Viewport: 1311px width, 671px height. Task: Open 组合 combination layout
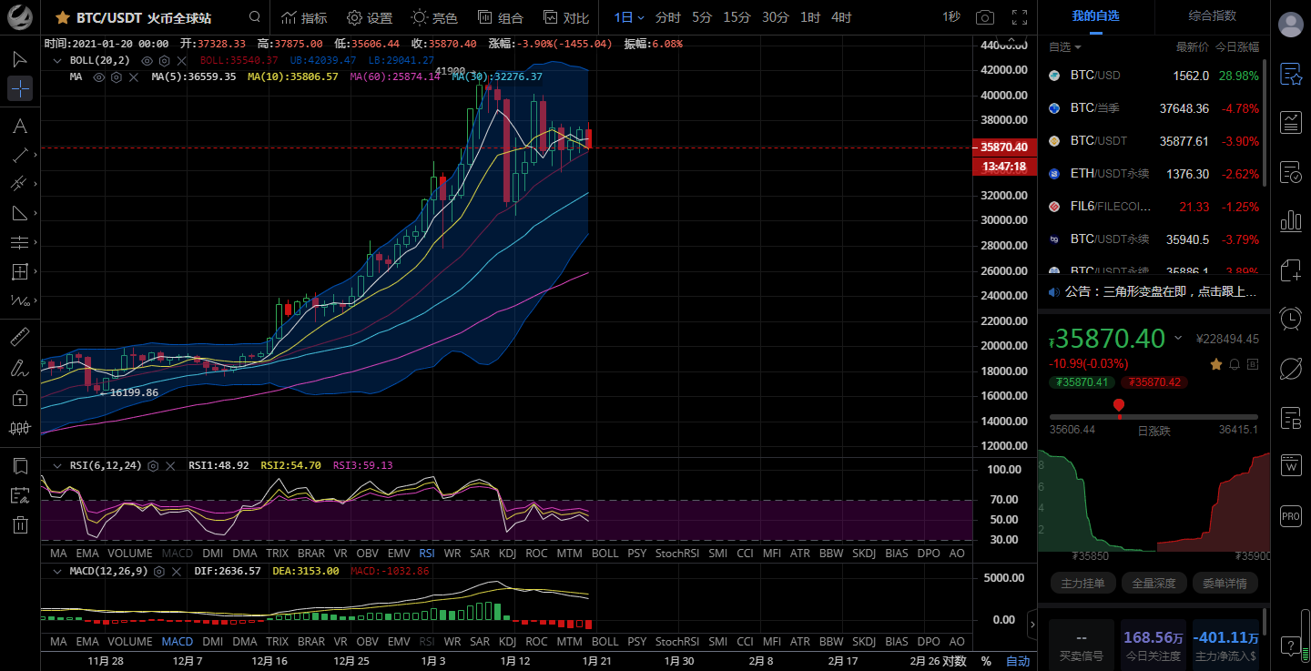[501, 17]
